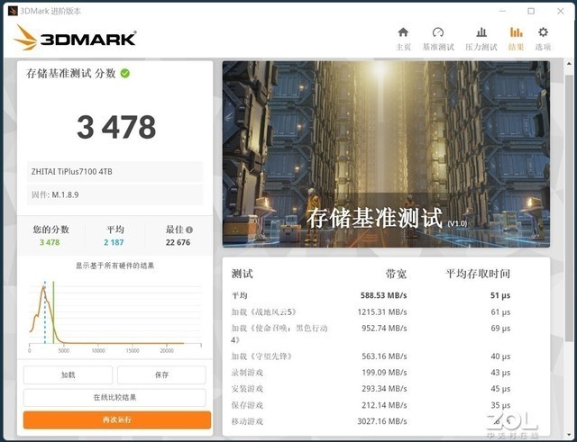Screen dimensions: 577x442
Task: Click the main score 3 478
Action: pos(116,127)
